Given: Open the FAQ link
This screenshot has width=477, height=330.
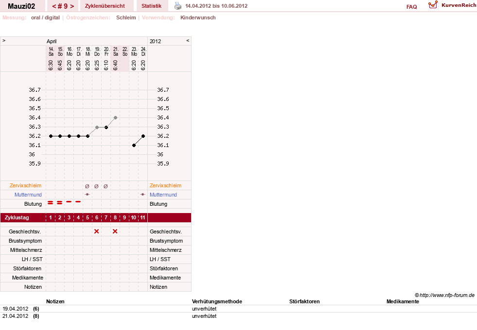Looking at the screenshot, I should pos(411,7).
